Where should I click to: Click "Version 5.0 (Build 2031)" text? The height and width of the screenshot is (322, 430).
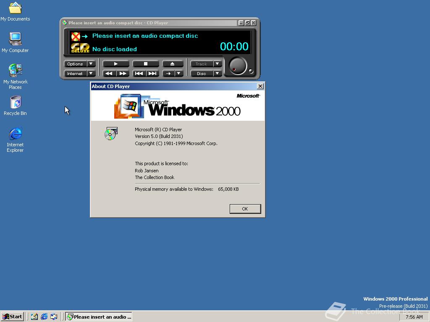click(x=159, y=136)
